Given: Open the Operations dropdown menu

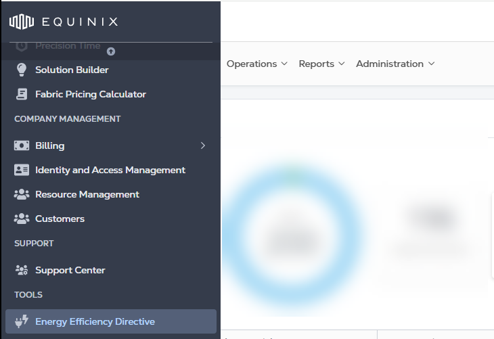Looking at the screenshot, I should point(256,64).
